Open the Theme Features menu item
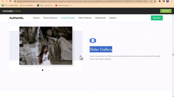Screen dimensions: 174x97 [x=50, y=18]
